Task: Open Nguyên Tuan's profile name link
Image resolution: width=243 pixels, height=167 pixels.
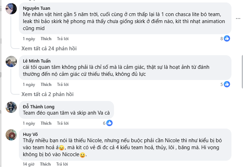Action: 36,8
